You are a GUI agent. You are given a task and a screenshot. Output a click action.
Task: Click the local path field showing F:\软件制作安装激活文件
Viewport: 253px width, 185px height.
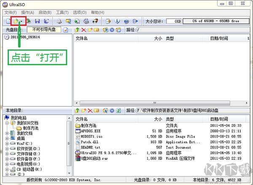click(x=193, y=110)
